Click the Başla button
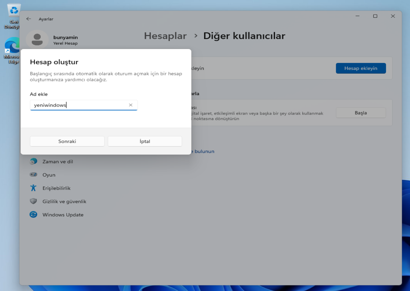The height and width of the screenshot is (291, 410). (361, 113)
